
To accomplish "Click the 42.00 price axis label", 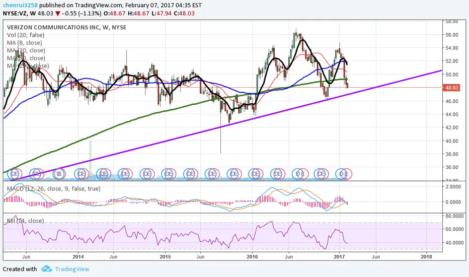I will (452, 127).
